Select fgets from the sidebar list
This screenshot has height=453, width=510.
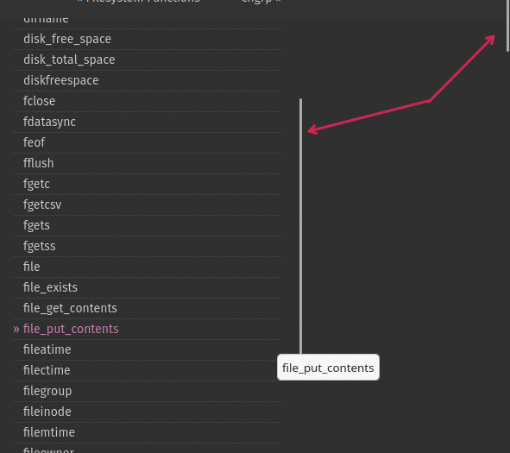pos(36,225)
